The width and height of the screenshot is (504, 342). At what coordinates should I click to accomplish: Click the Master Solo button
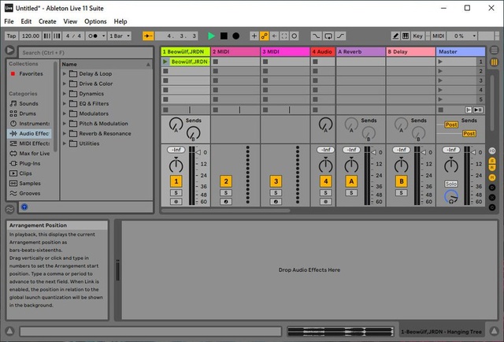point(450,184)
